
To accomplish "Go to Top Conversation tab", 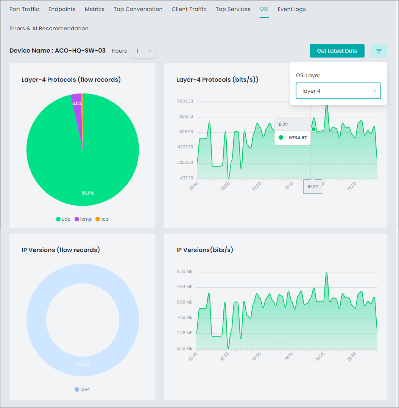I will point(138,9).
